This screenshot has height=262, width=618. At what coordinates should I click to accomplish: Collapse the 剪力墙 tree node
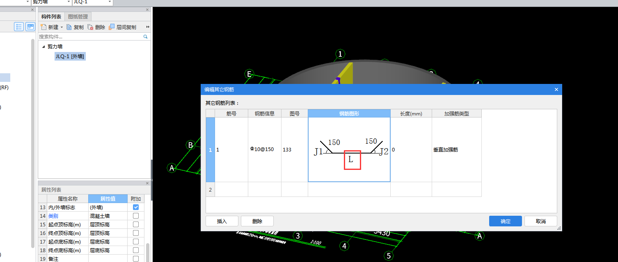click(x=43, y=47)
